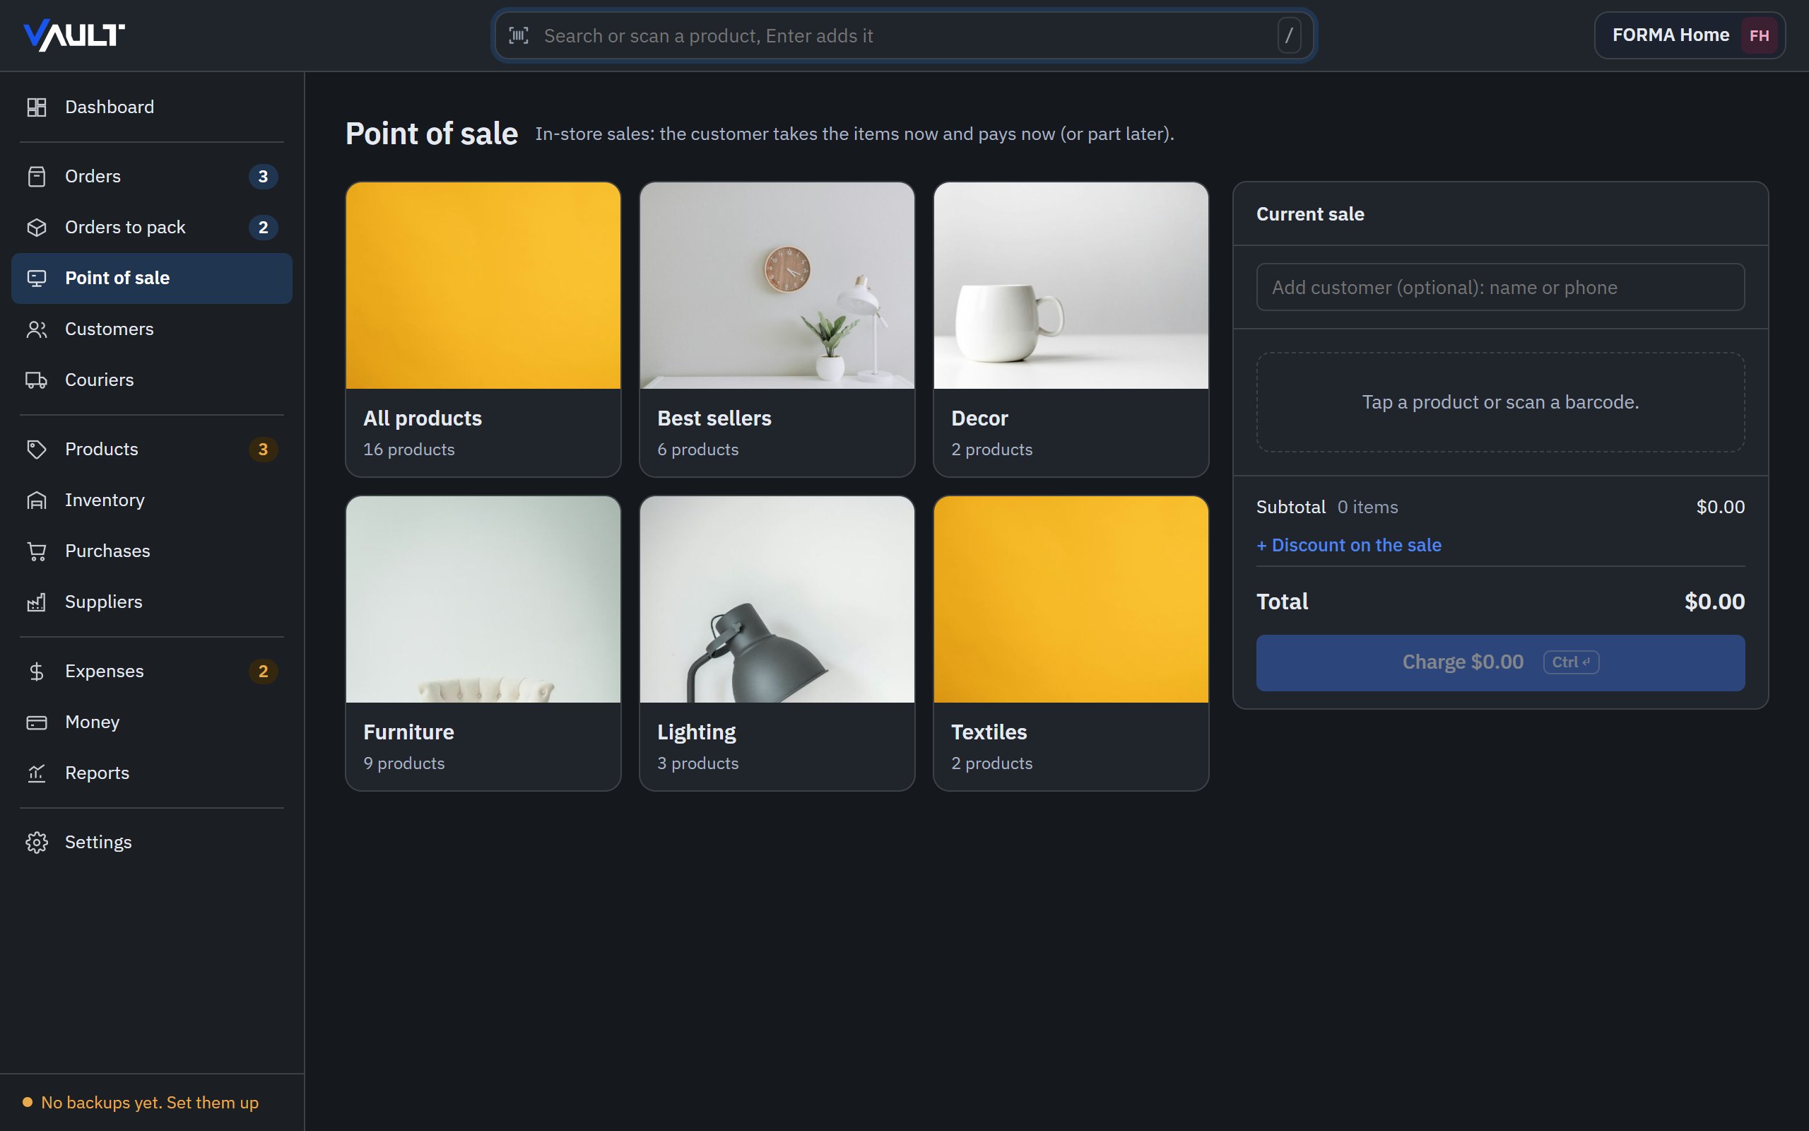Click the Charge $0.00 button
This screenshot has height=1131, width=1809.
click(1500, 663)
